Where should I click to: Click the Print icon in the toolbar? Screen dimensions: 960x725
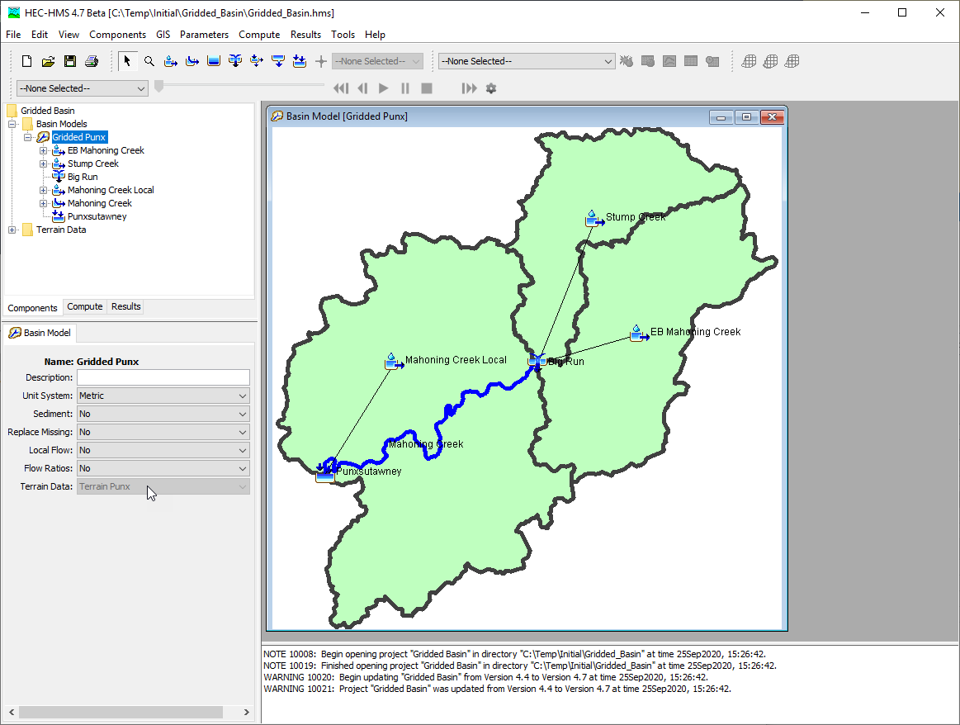tap(92, 61)
